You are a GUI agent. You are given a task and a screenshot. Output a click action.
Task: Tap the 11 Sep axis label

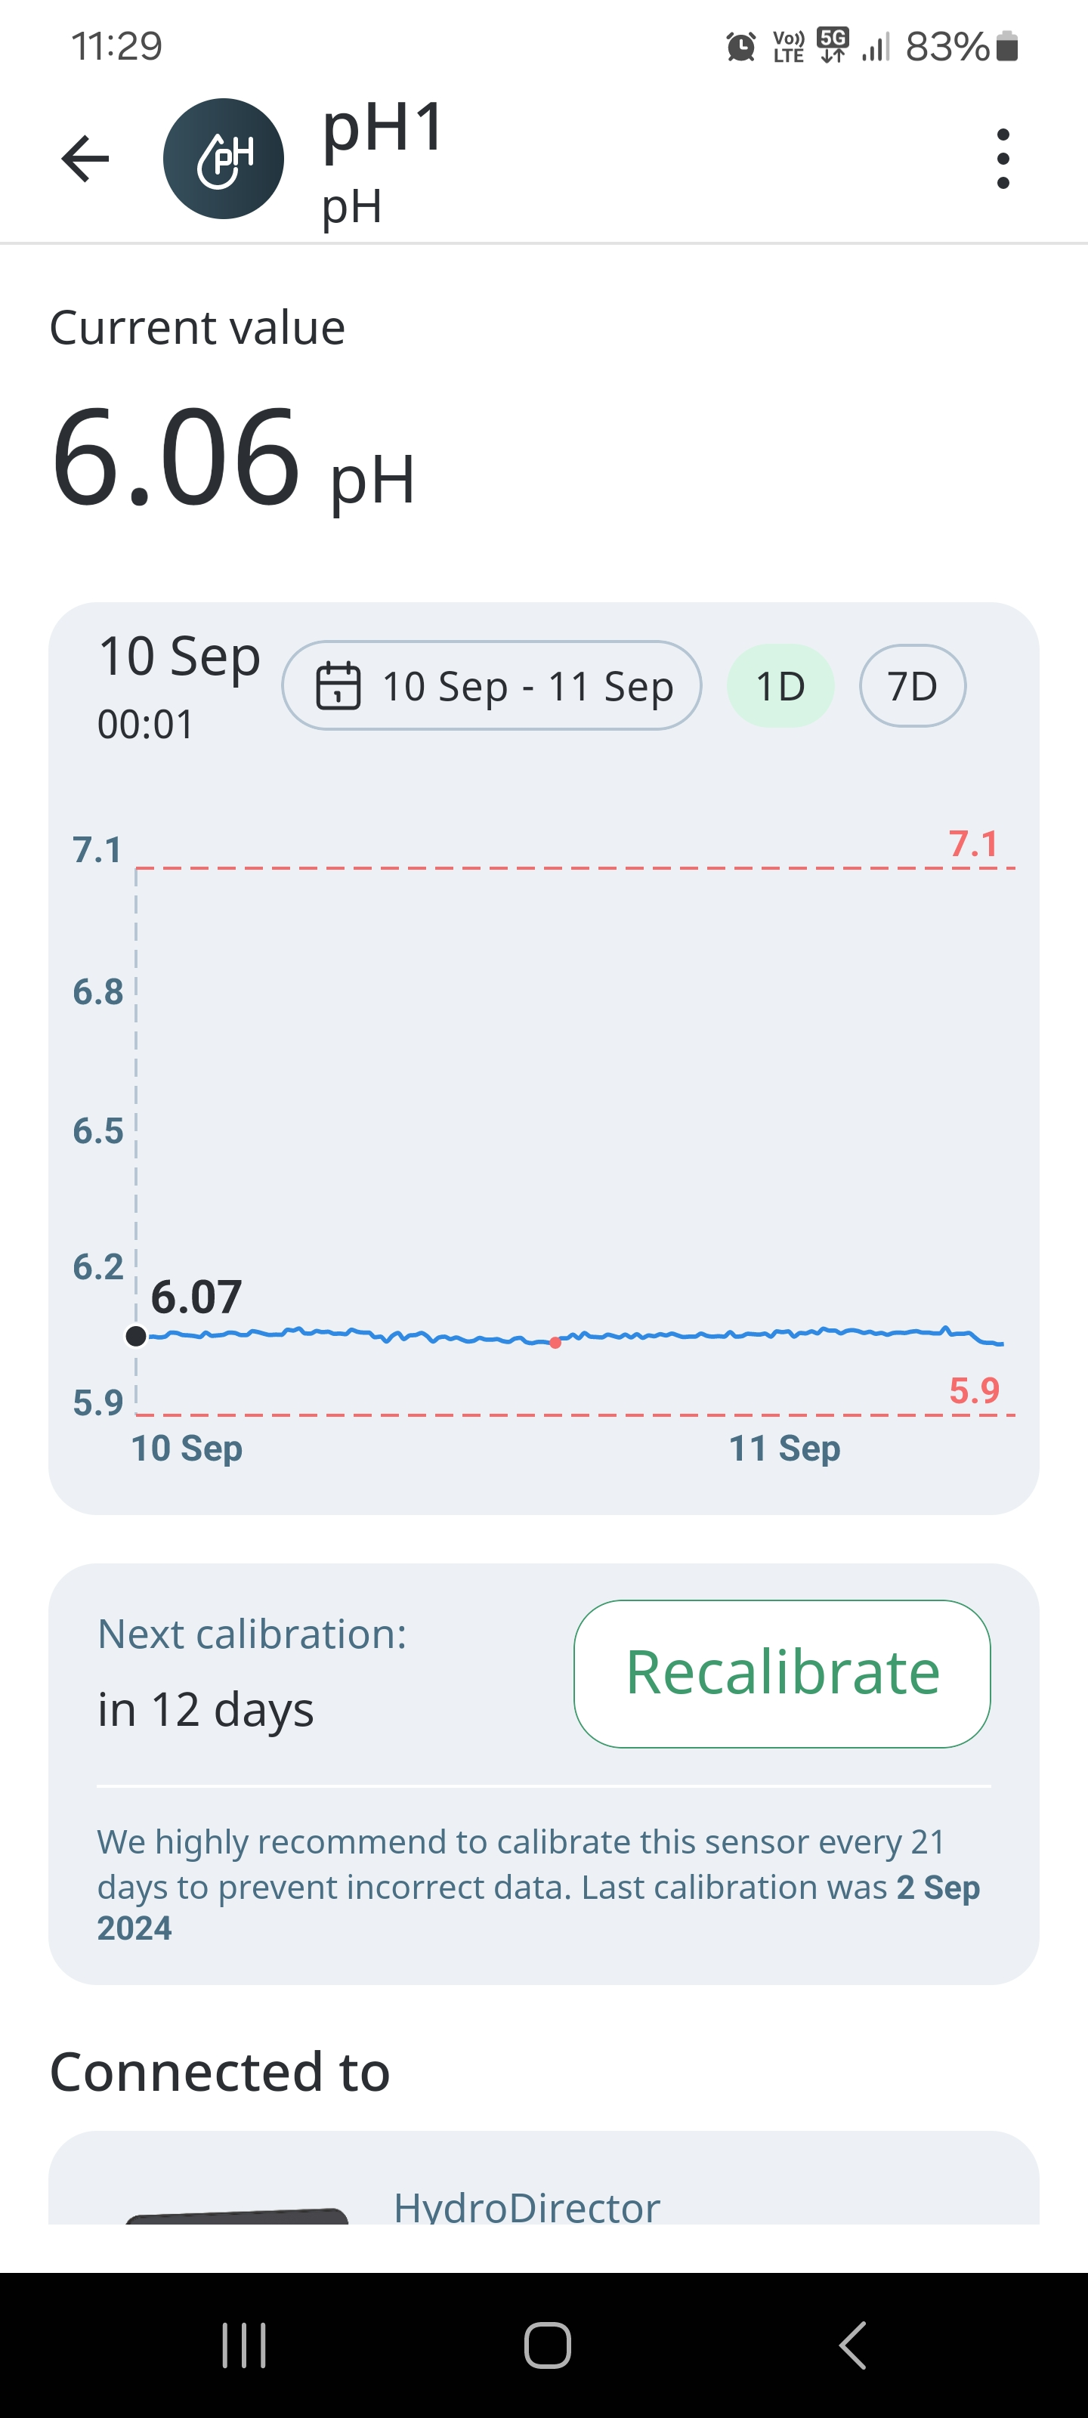(784, 1449)
